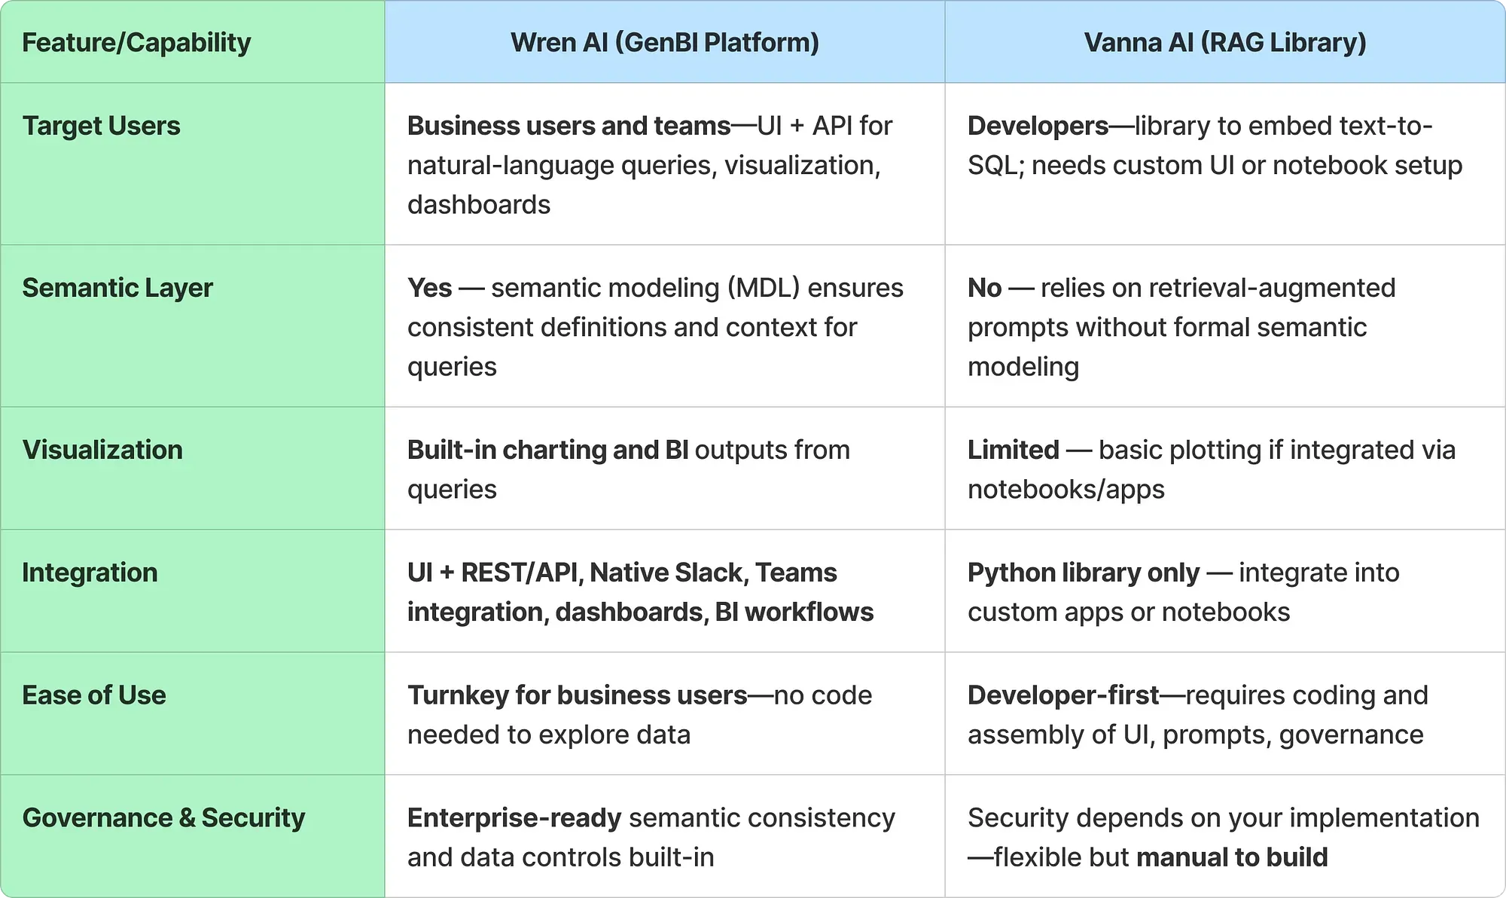Select the Visualization row label
The width and height of the screenshot is (1506, 898).
click(x=102, y=450)
